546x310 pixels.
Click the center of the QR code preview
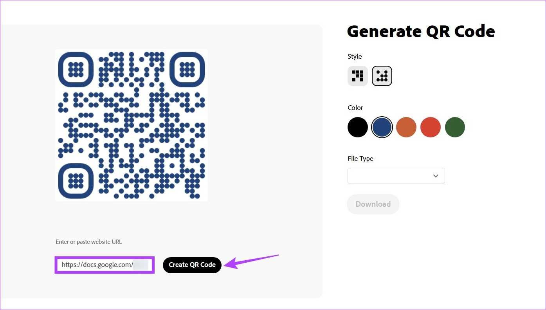point(132,125)
